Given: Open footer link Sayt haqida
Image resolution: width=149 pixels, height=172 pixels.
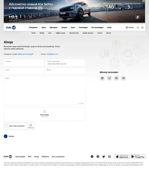Looking at the screenshot, I should 20,156.
